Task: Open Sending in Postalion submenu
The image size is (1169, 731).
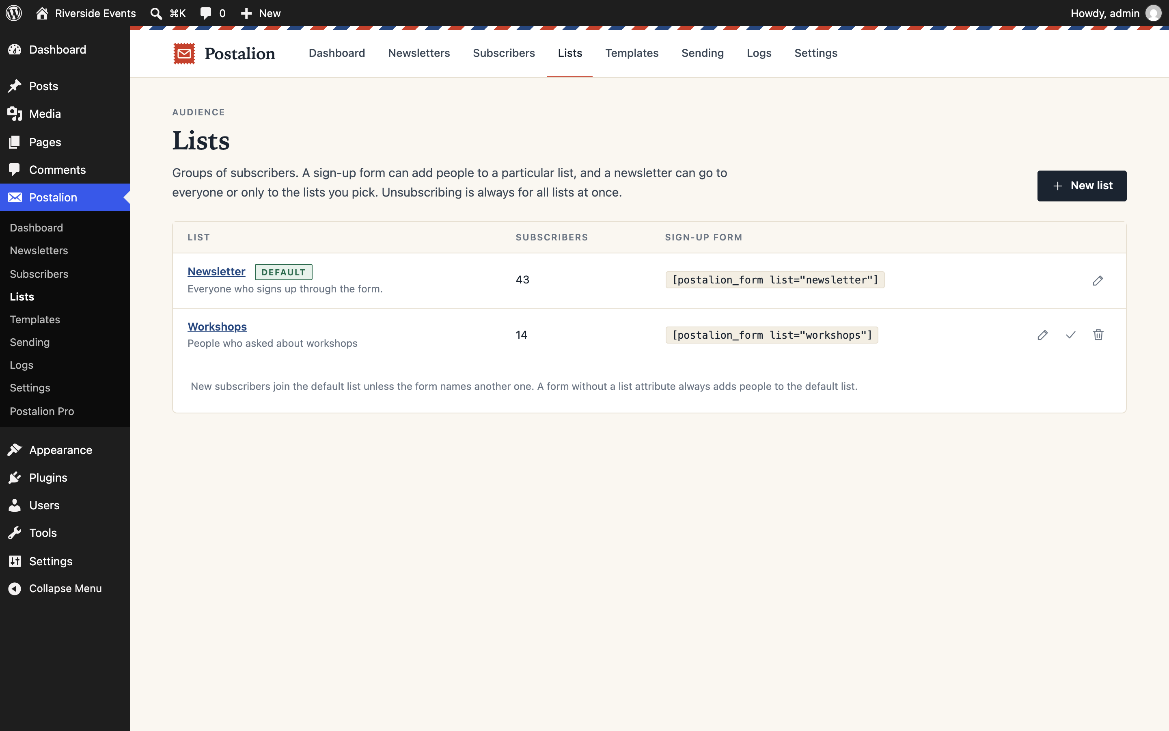Action: pyautogui.click(x=65, y=342)
